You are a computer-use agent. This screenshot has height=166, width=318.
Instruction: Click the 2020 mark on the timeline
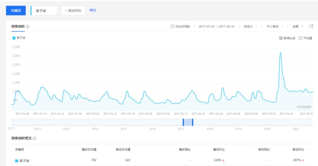[x=267, y=129]
